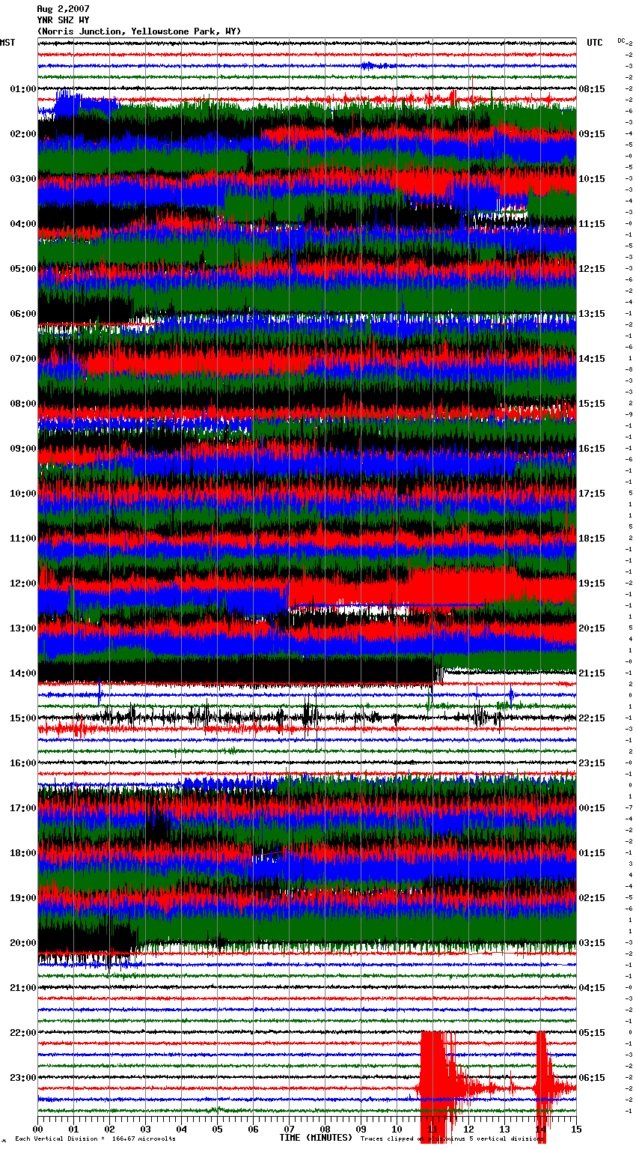
Task: Click the "03:15" UTC time label
Action: pos(592,943)
